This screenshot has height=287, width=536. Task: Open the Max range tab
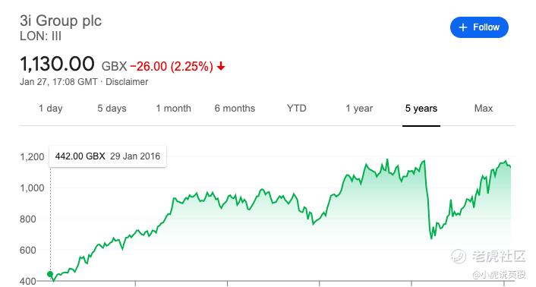click(x=484, y=109)
